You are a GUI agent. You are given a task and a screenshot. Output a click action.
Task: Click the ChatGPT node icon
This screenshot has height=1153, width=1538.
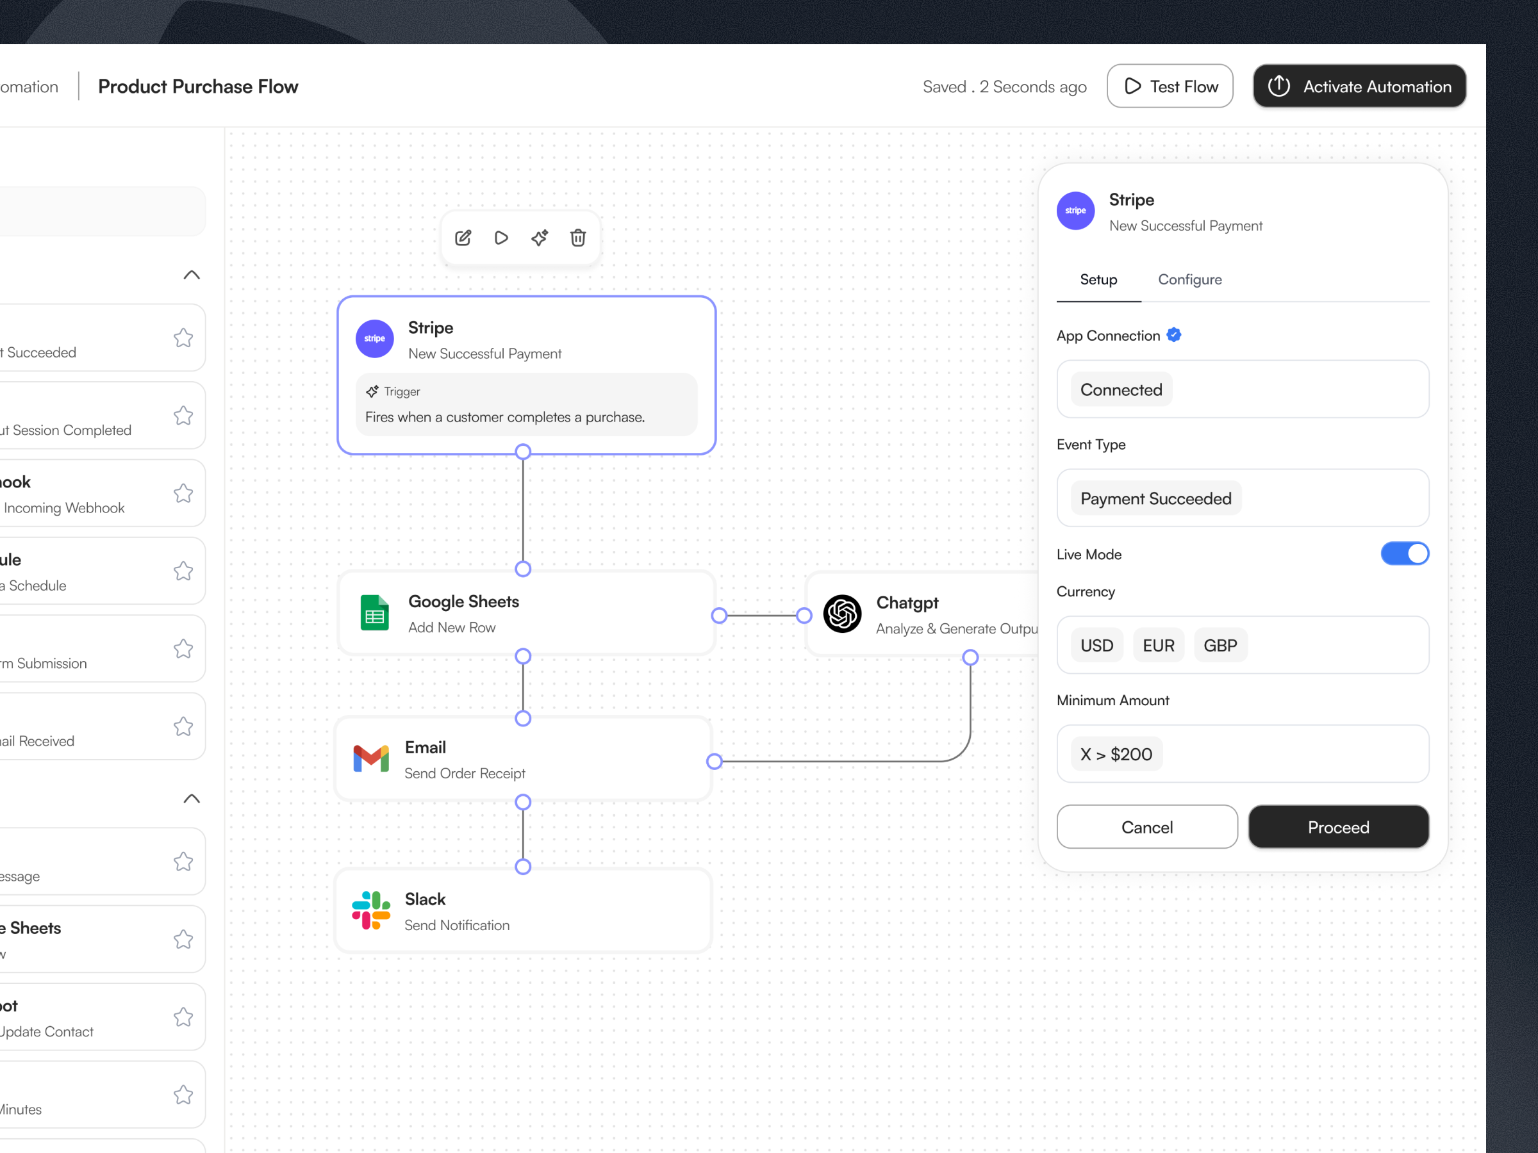coord(842,614)
